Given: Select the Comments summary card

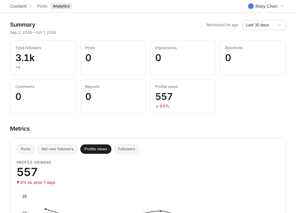Looking at the screenshot, I should (x=43, y=96).
